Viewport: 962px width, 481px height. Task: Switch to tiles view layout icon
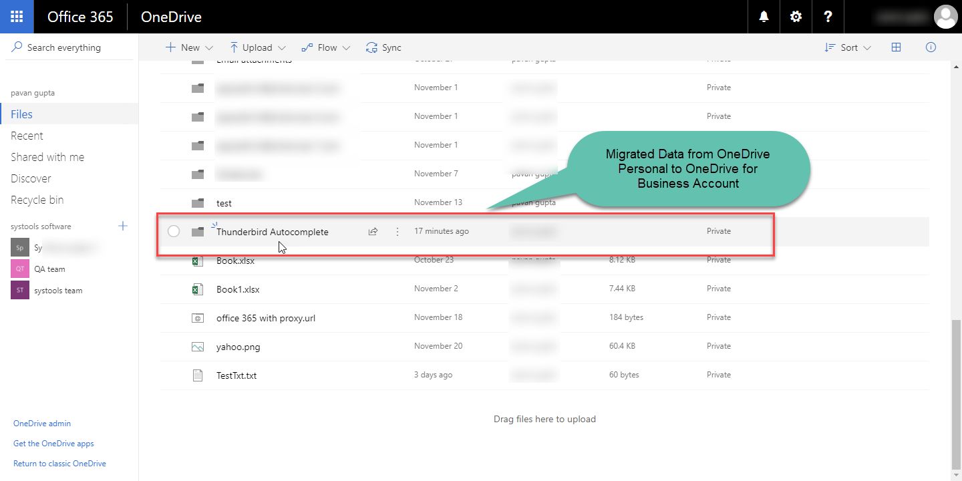pos(897,47)
